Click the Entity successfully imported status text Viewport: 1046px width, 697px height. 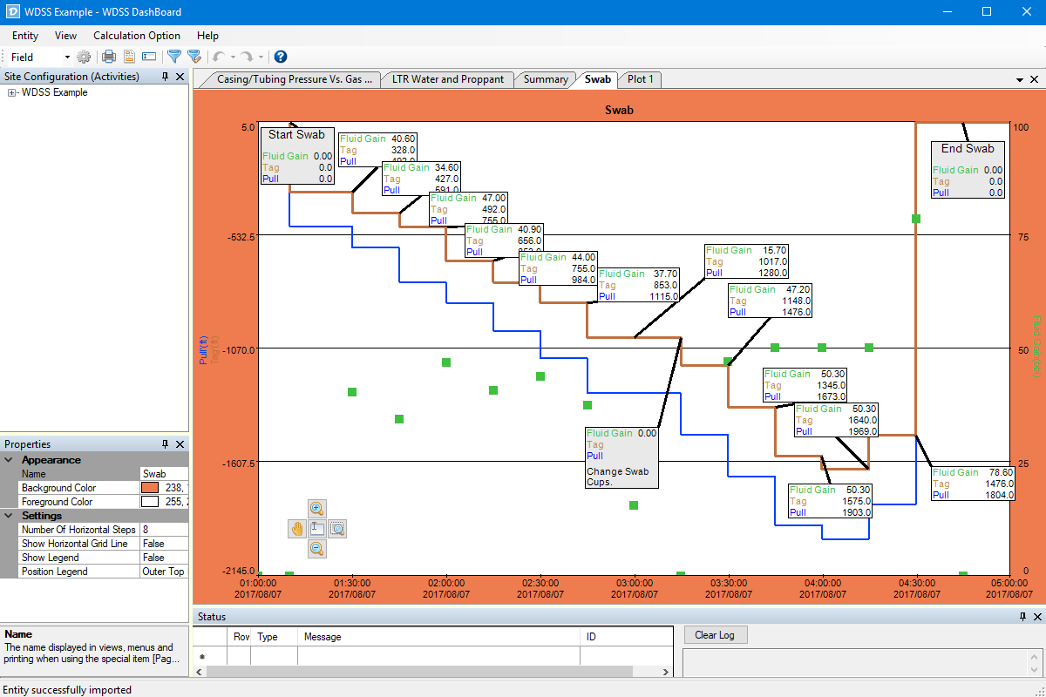pos(67,689)
